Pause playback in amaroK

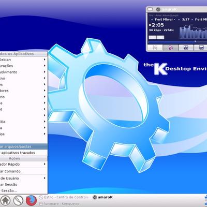point(186,47)
